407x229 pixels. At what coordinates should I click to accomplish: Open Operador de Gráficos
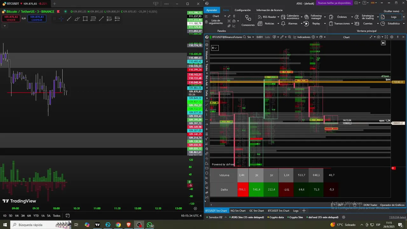point(392,205)
